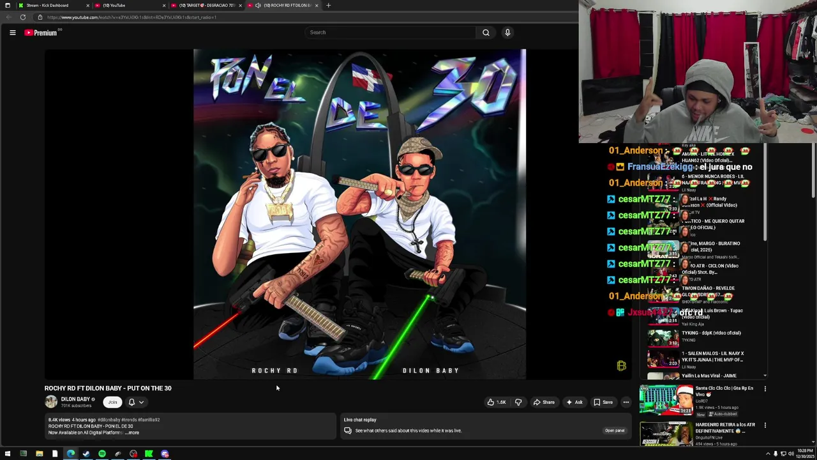The height and width of the screenshot is (460, 817).
Task: Expand notification options chevron next to the bell
Action: coord(141,402)
